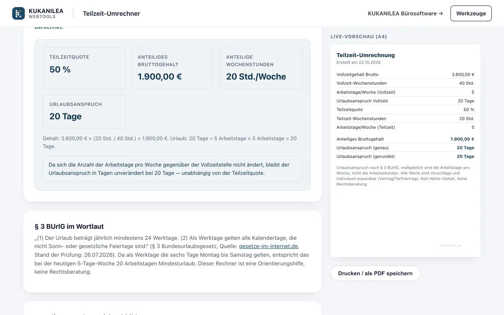Click the Gehalt formula explanation text
Viewport: 504px width, 315px height.
(170, 142)
